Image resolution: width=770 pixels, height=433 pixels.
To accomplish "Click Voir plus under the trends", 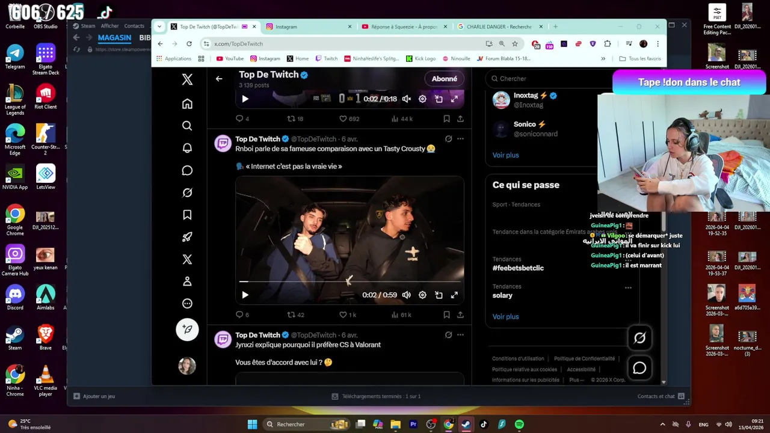I will (505, 317).
